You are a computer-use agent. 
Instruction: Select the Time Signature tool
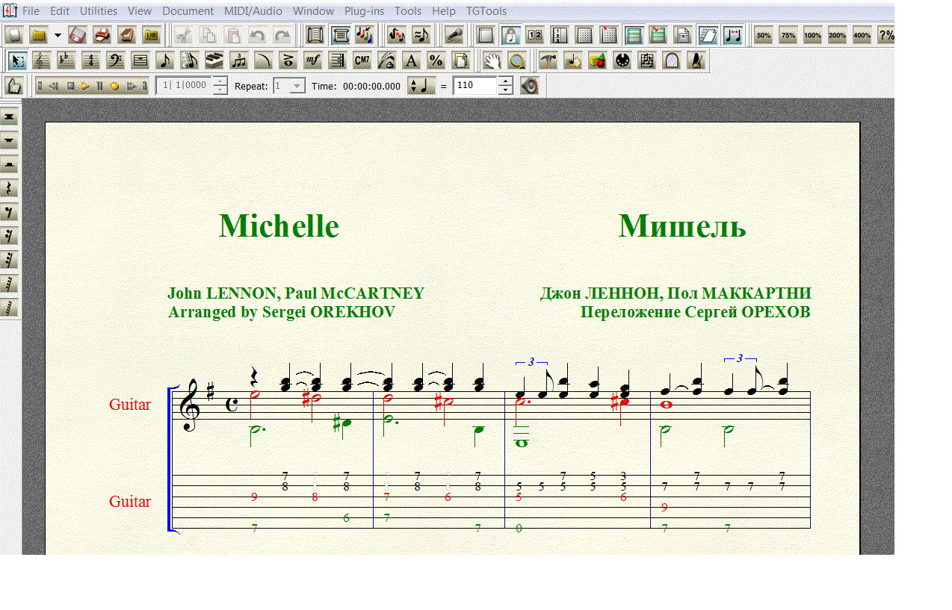[90, 60]
